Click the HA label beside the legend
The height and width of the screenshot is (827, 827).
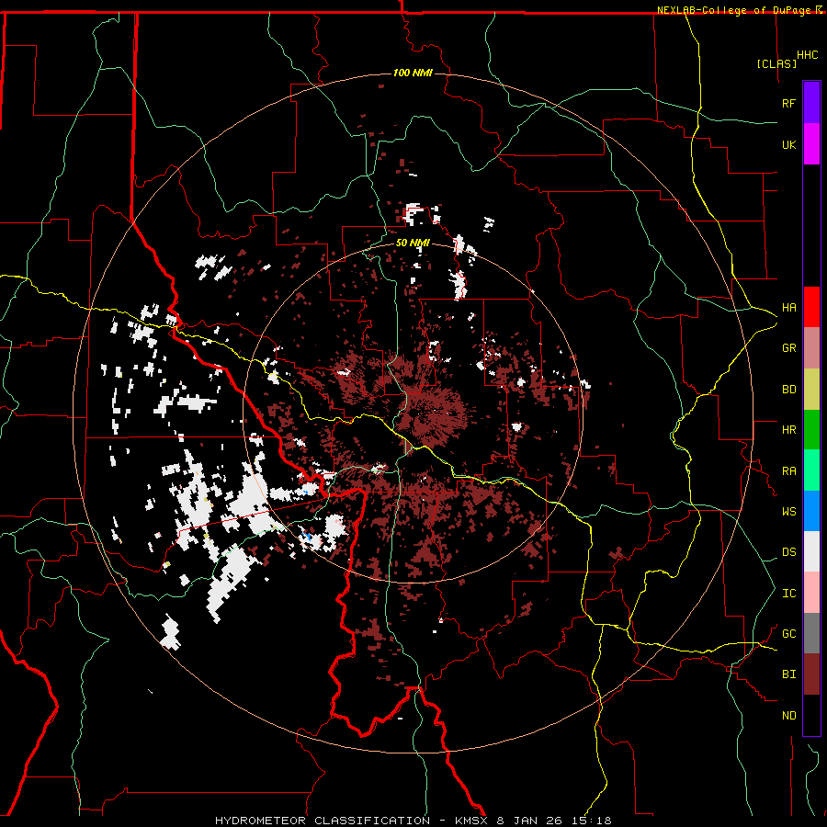point(789,308)
